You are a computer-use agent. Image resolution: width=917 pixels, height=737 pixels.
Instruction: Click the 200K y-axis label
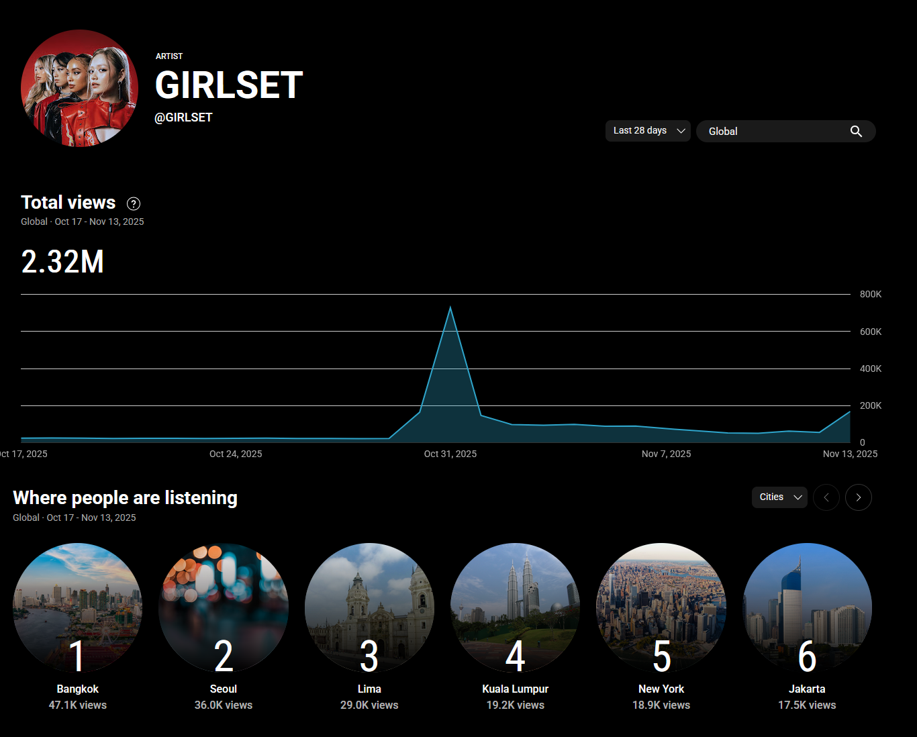[x=871, y=405]
